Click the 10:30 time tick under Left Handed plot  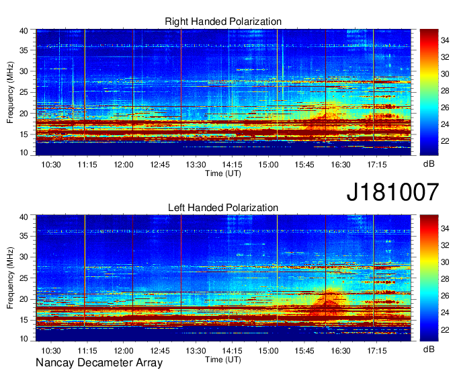coord(51,351)
